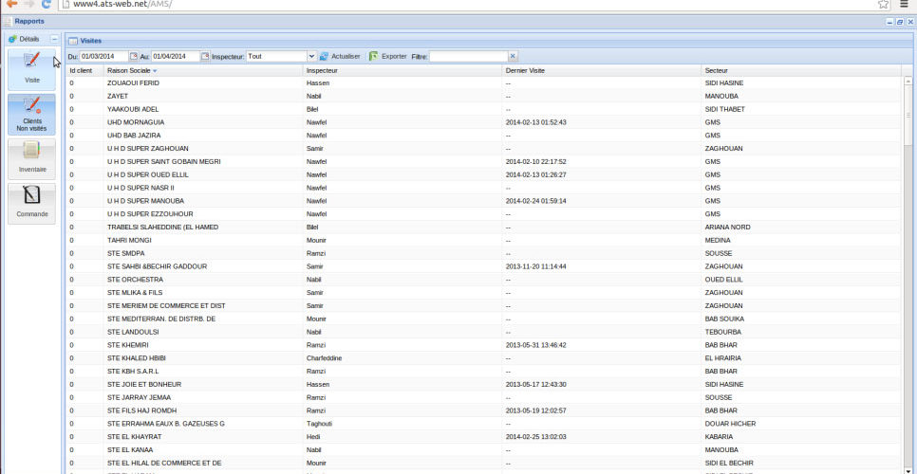Reload the page in the browser
The image size is (917, 474).
click(x=47, y=5)
